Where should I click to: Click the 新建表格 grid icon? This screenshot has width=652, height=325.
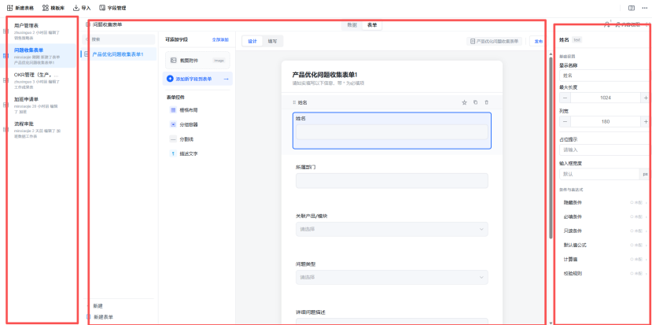pos(10,8)
